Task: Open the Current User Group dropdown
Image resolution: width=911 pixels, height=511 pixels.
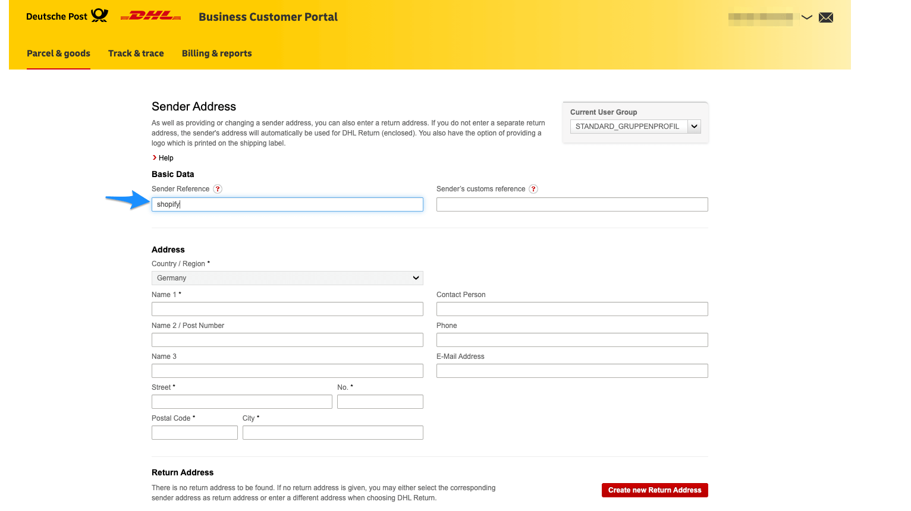Action: point(635,127)
